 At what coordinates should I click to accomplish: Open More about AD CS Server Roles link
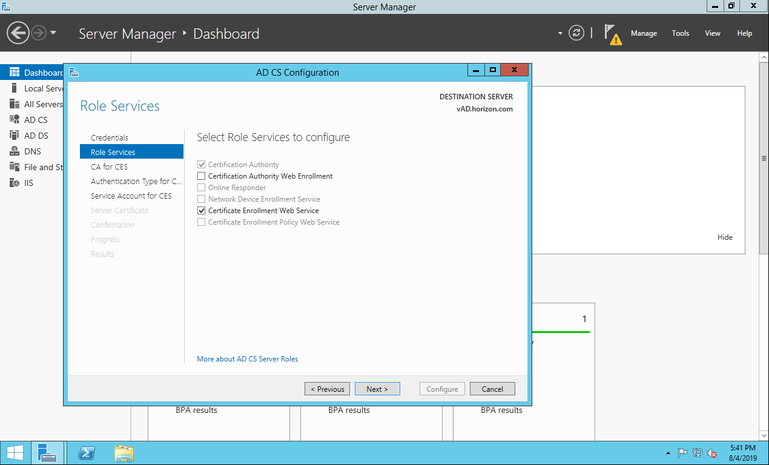point(247,359)
